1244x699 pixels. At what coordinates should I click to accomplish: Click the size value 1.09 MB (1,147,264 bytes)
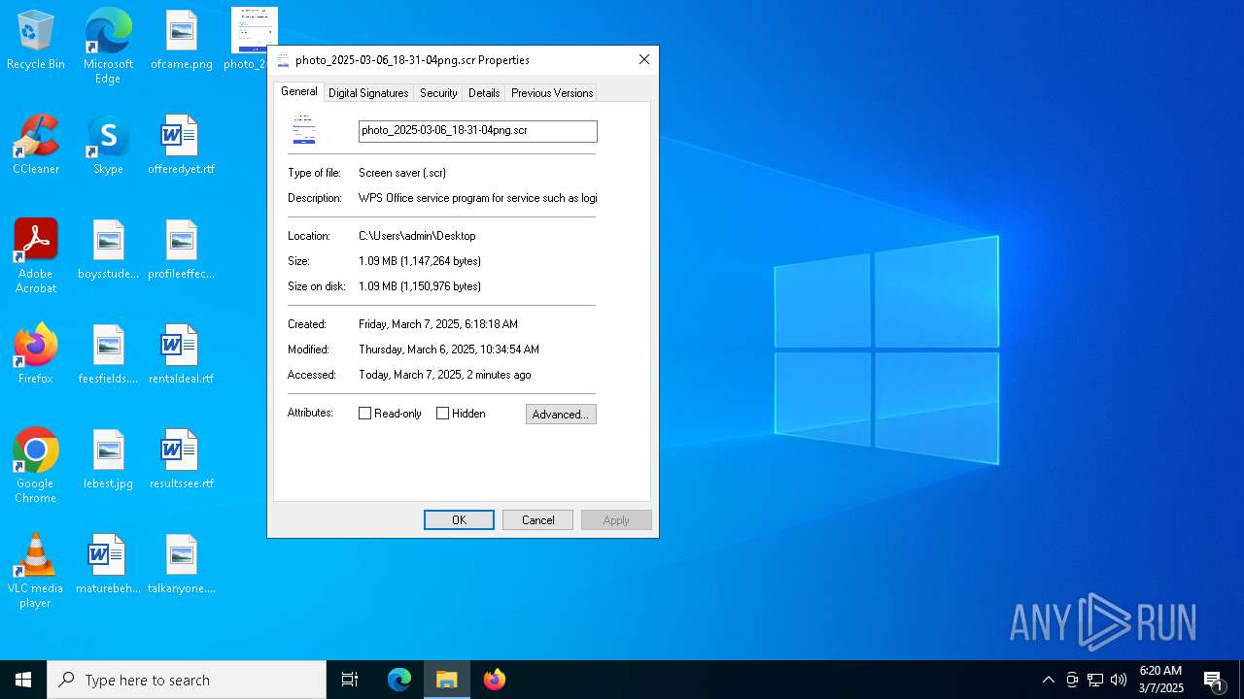420,261
